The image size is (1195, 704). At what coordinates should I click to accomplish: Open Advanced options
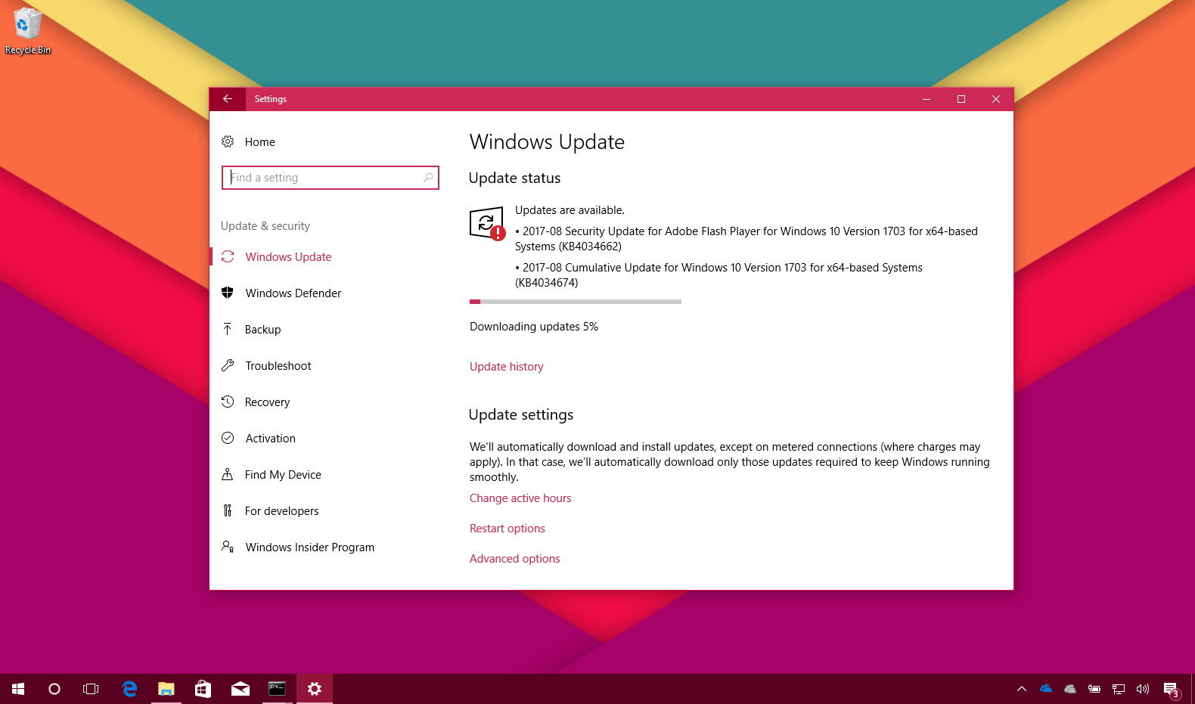point(514,559)
